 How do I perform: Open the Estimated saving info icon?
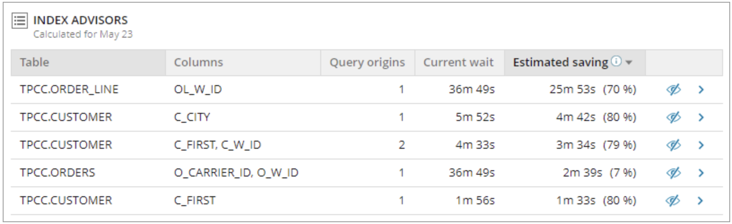[617, 62]
